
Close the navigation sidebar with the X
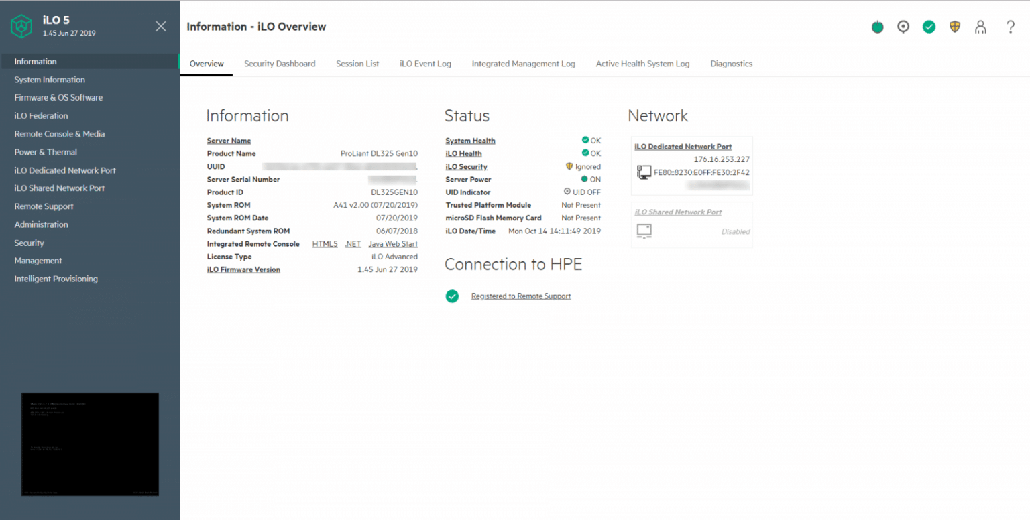(161, 26)
